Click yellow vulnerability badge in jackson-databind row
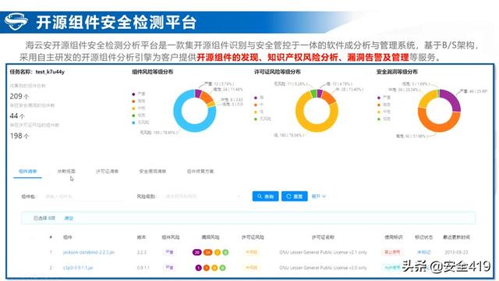This screenshot has width=499, height=281. pyautogui.click(x=218, y=252)
